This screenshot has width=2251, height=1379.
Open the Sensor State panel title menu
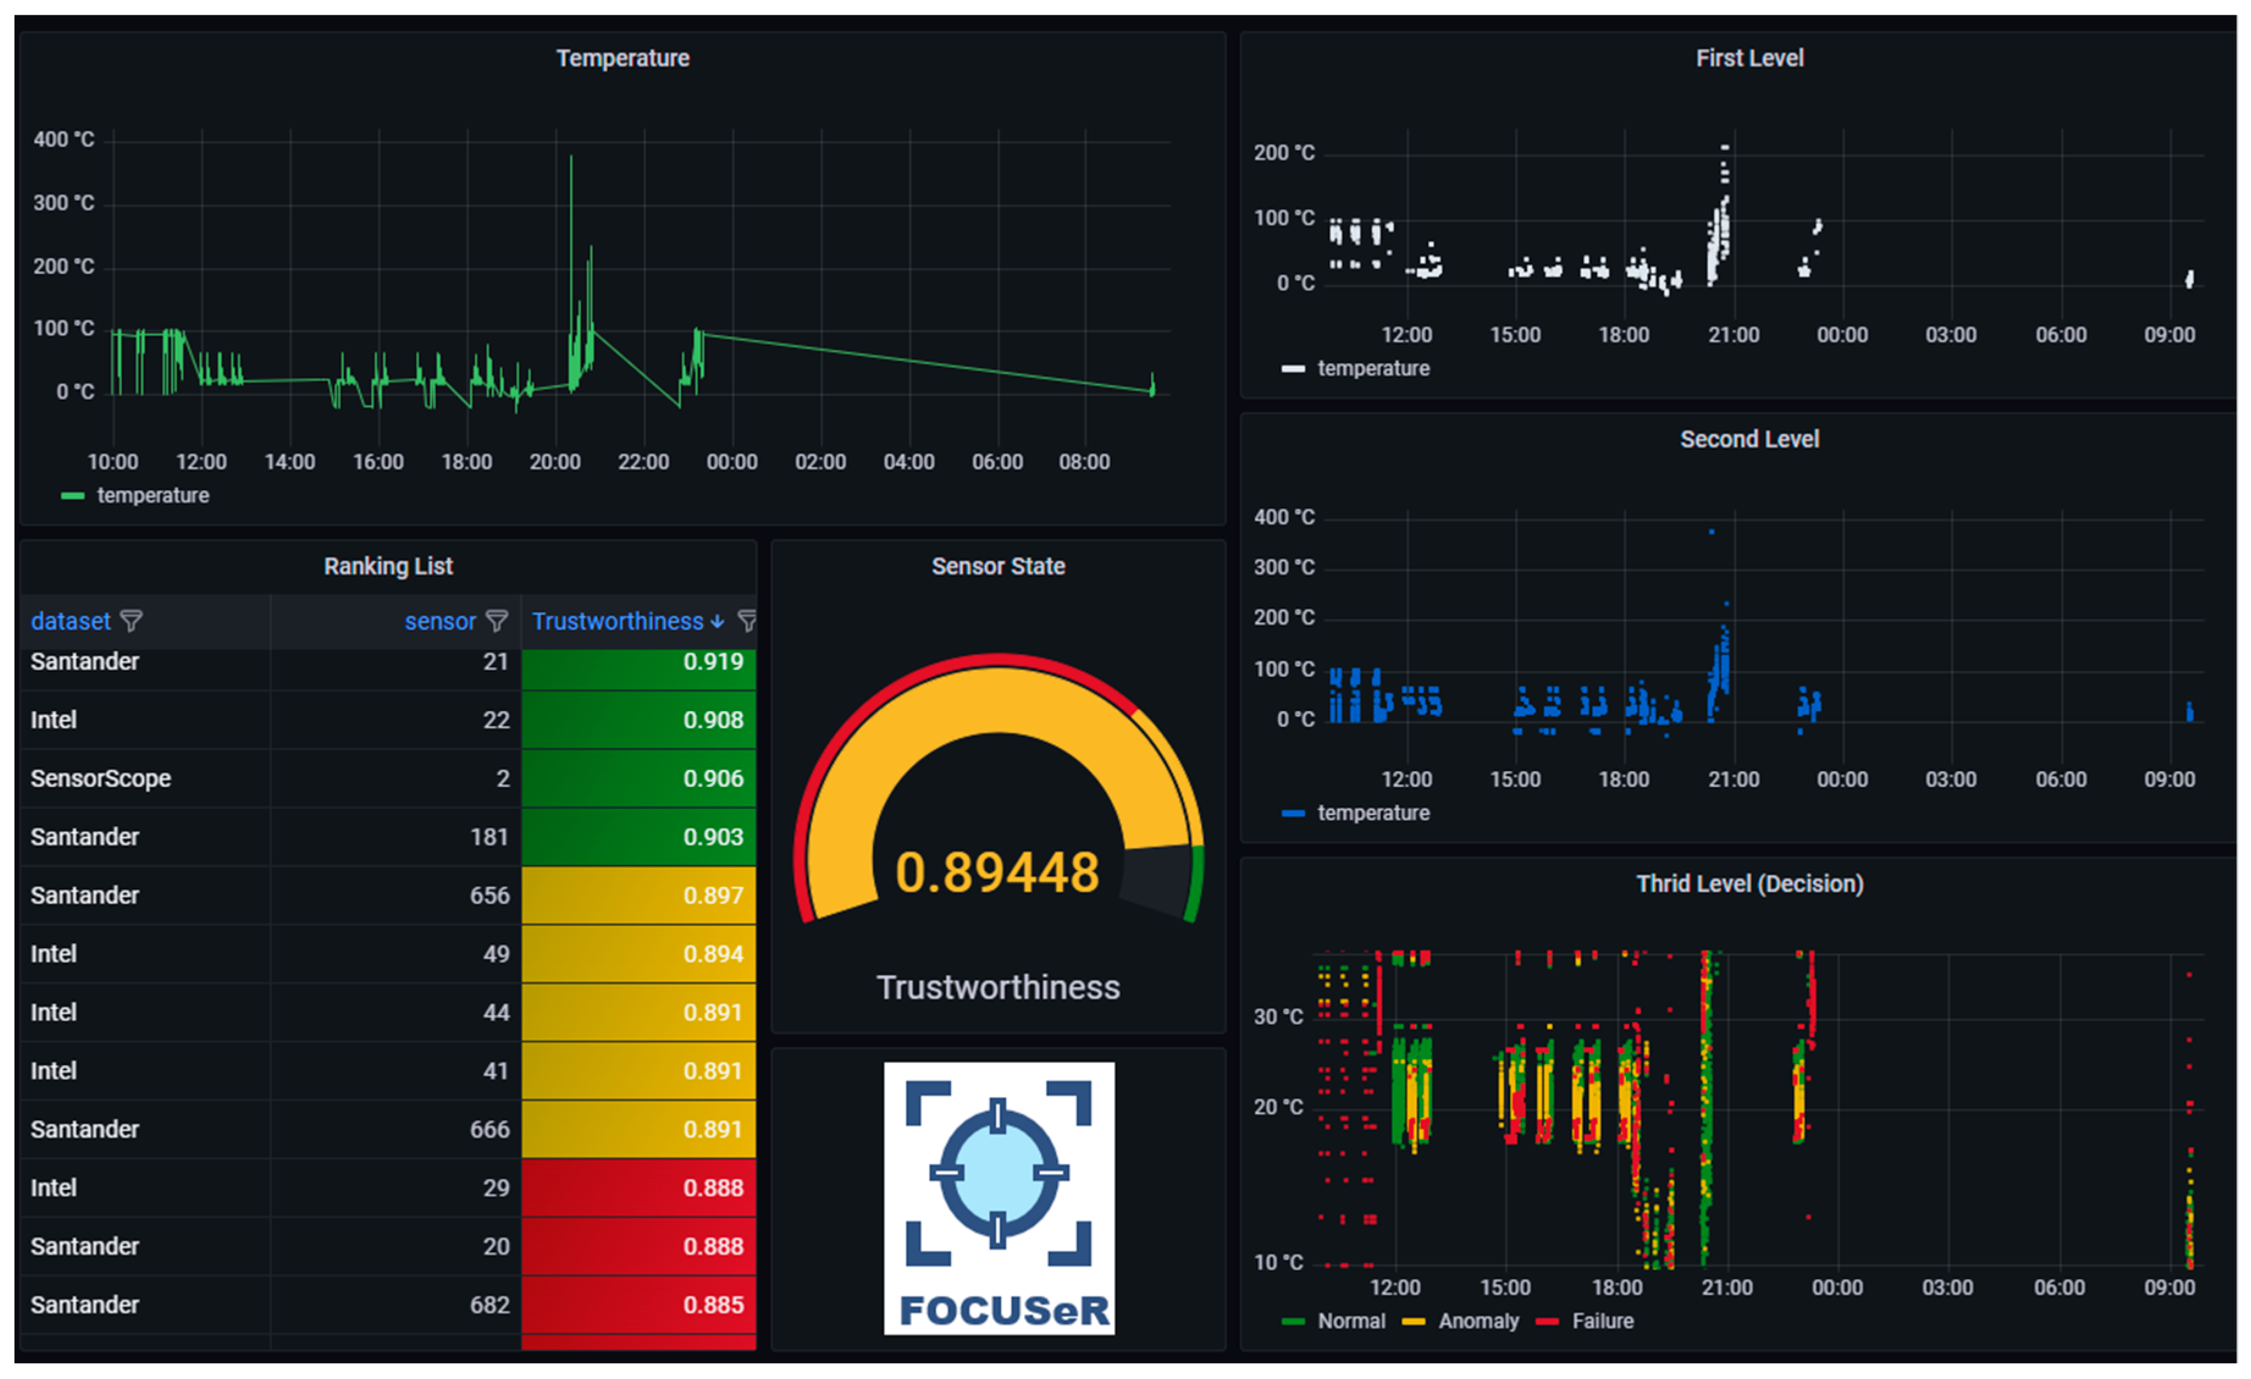pyautogui.click(x=997, y=566)
